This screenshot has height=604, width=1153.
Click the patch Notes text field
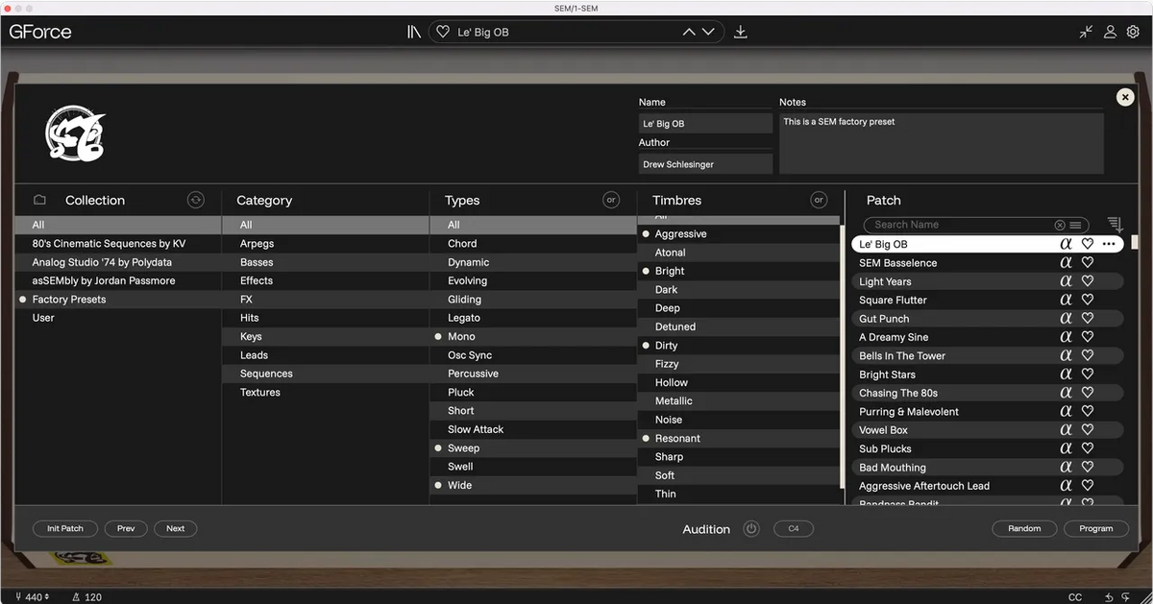942,144
